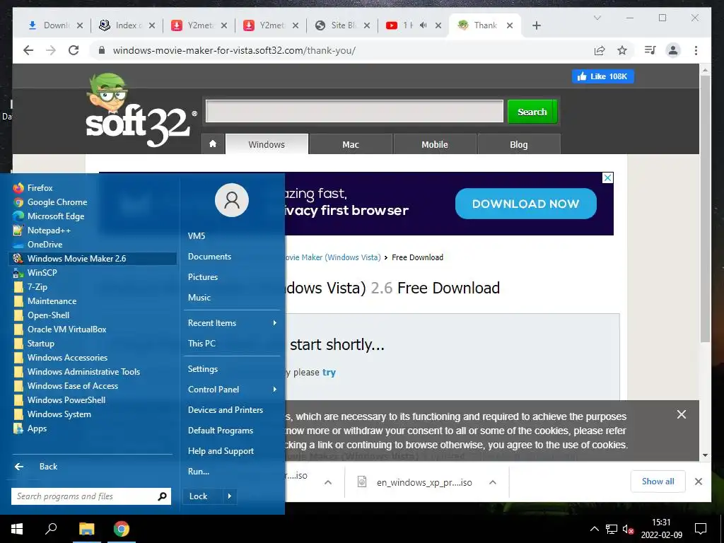Click the Windows Start button on taskbar

pos(17,529)
